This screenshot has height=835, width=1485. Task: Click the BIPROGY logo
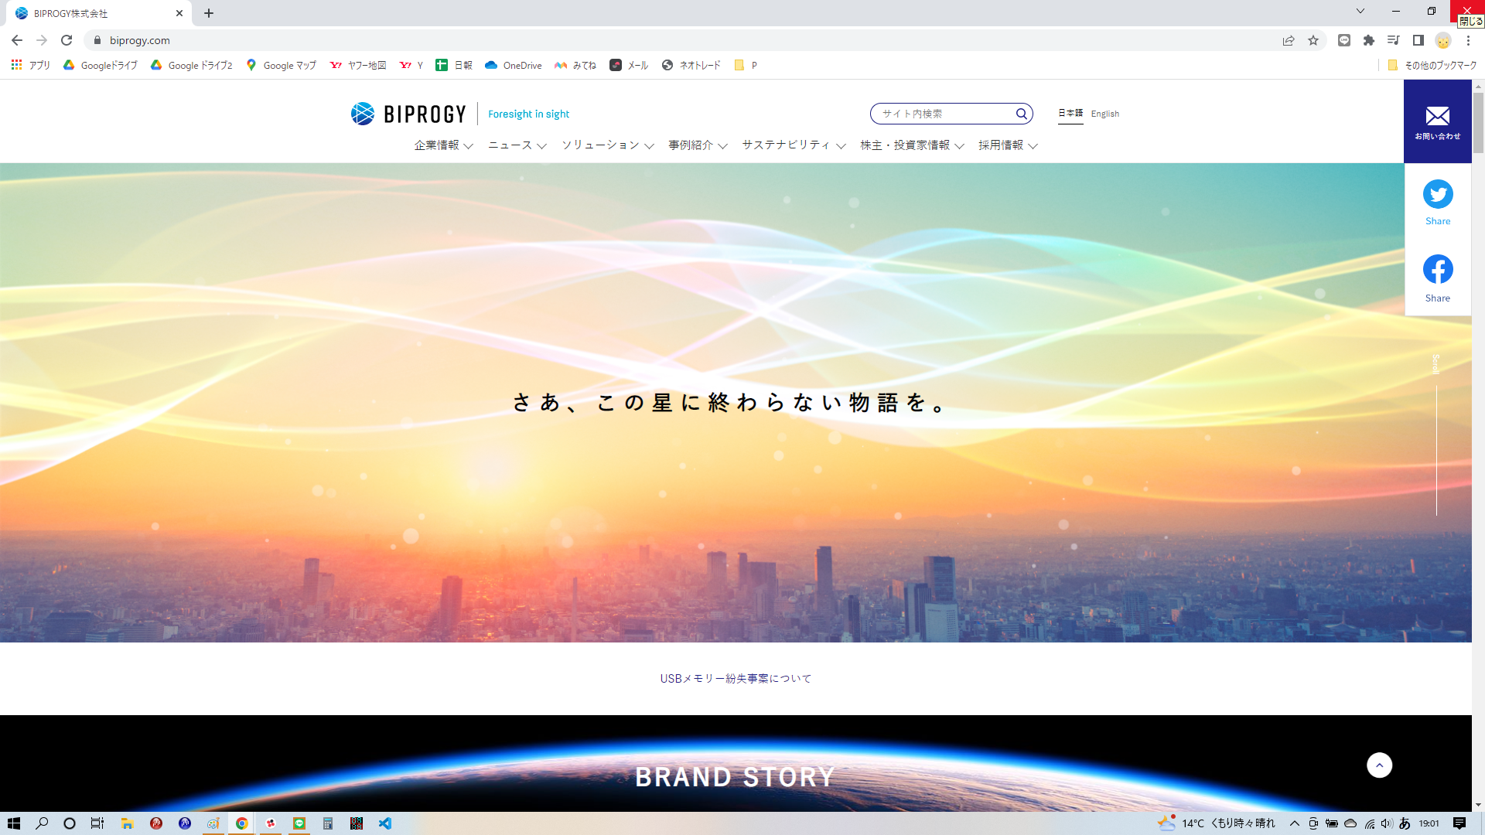pyautogui.click(x=408, y=114)
